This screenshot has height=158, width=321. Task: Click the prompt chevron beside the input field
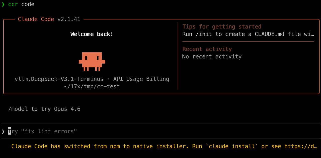[x=3, y=131]
